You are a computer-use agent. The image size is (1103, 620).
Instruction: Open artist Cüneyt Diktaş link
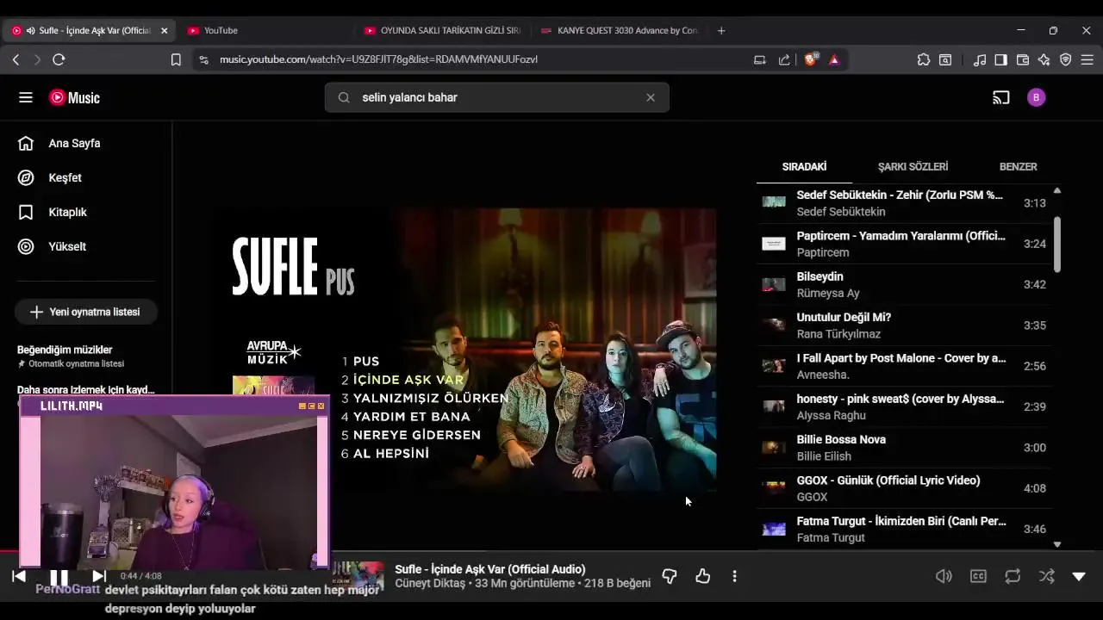(429, 584)
